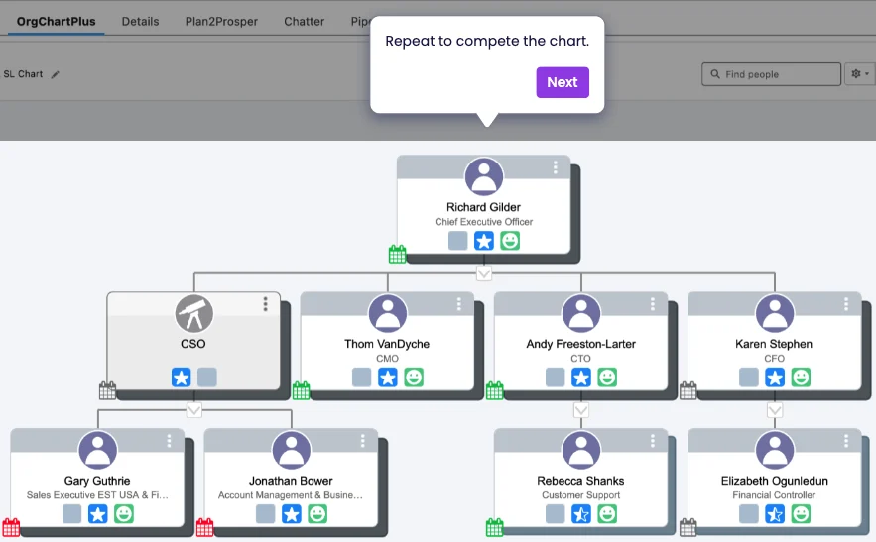Click the Next button in the tooltip
The width and height of the screenshot is (876, 542).
coord(562,82)
